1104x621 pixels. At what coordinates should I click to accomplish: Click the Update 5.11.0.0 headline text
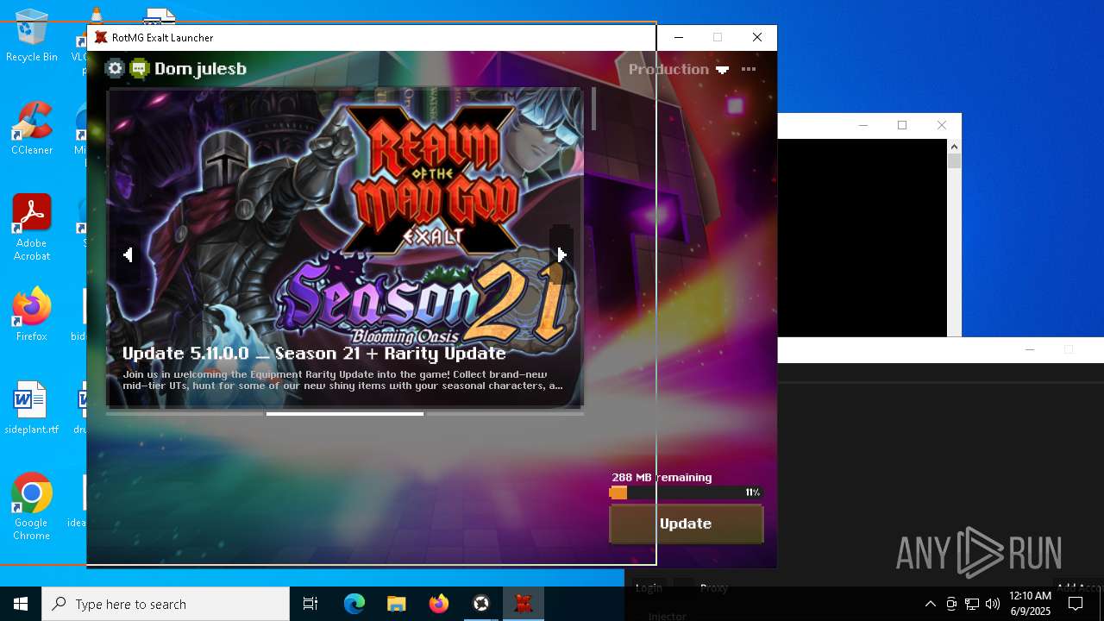pos(314,353)
